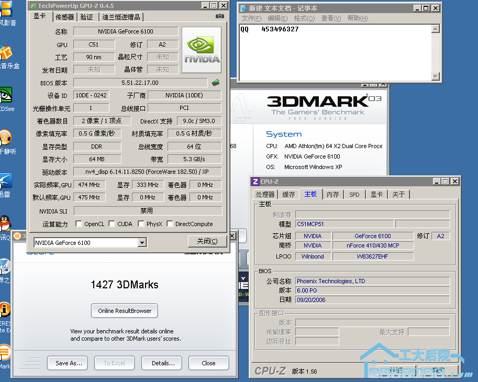Click the BIOS save chip icon in GPU-Z
Viewport: 478px width, 382px height.
pos(216,82)
